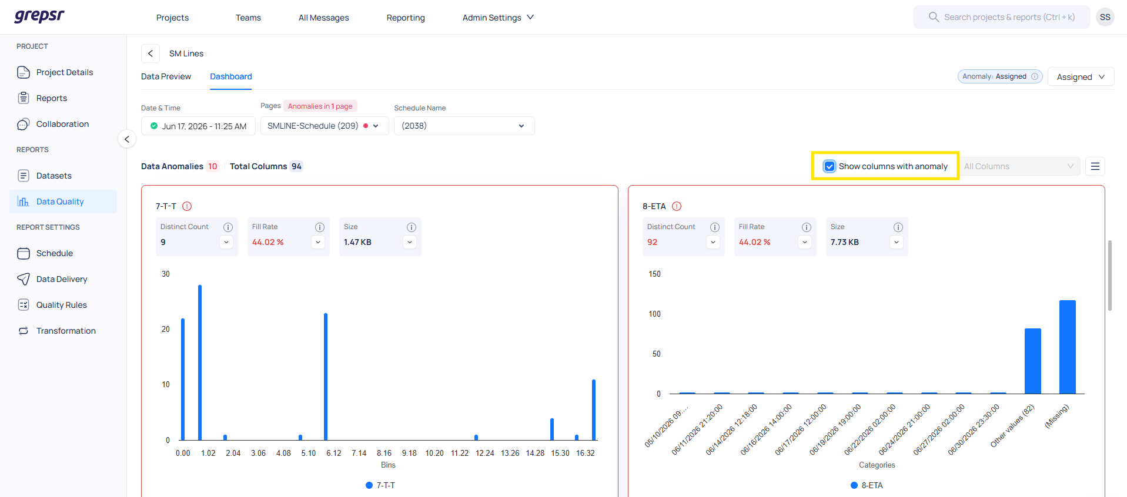
Task: Open the SS user avatar menu
Action: pos(1105,17)
